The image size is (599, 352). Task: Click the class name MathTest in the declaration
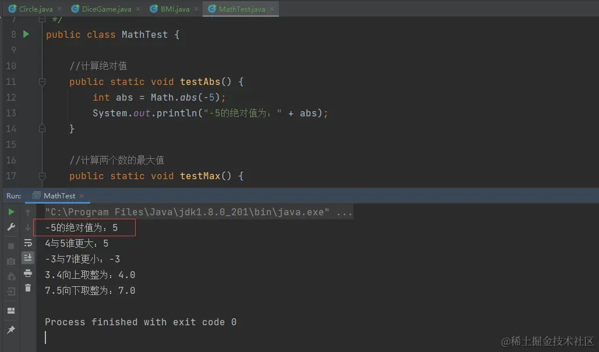click(x=144, y=35)
